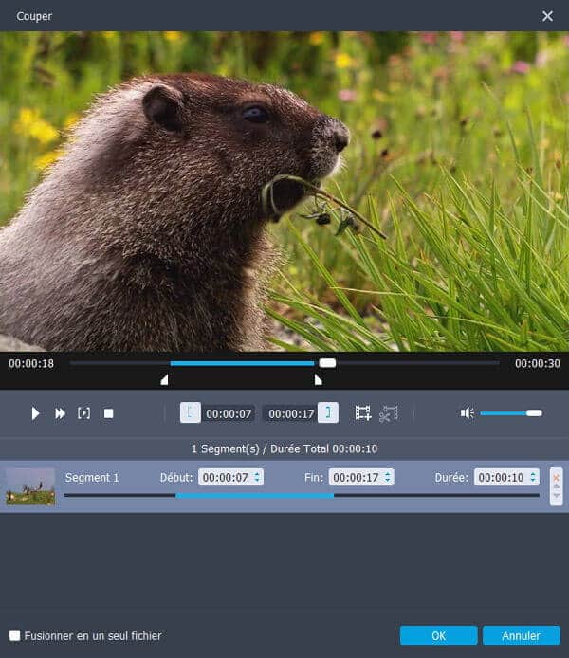
Task: Click the Durée field 00:00:10
Action: (x=506, y=477)
